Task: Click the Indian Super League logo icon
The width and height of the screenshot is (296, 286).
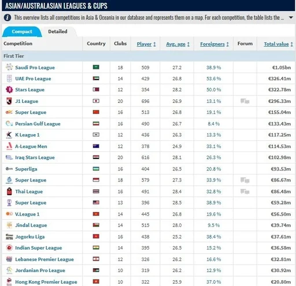Action: click(x=9, y=248)
